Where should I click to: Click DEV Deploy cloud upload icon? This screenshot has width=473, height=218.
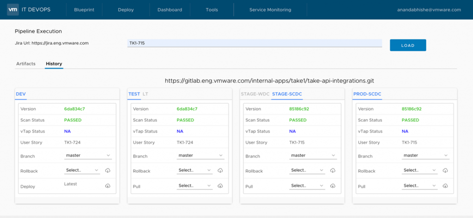[108, 186]
